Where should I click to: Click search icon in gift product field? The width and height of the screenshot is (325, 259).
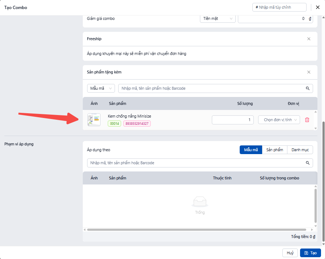click(308, 88)
